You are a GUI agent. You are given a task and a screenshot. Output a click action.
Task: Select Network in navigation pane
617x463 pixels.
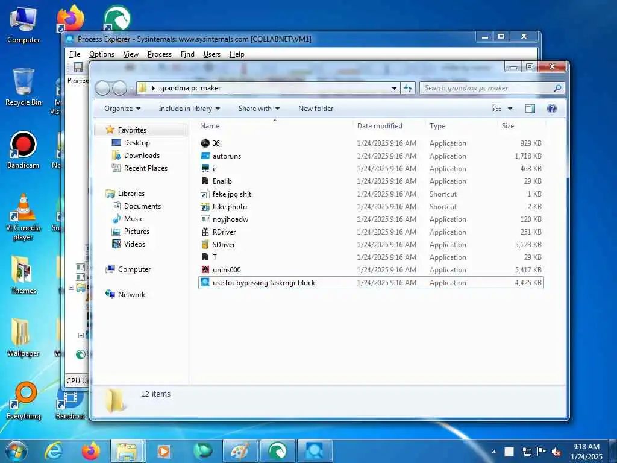(x=131, y=294)
